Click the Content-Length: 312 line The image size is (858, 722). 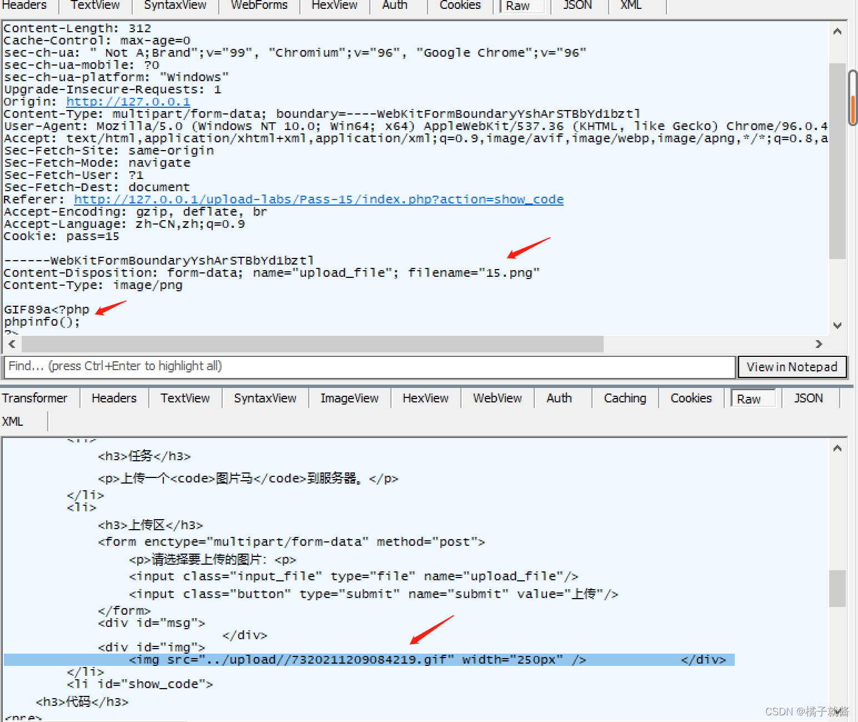77,28
